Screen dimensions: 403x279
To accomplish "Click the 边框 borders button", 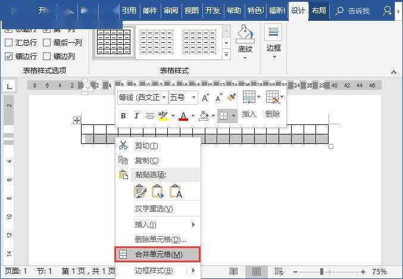I will [x=273, y=40].
